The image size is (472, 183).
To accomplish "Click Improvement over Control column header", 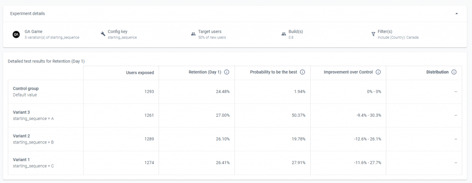I will pos(348,72).
